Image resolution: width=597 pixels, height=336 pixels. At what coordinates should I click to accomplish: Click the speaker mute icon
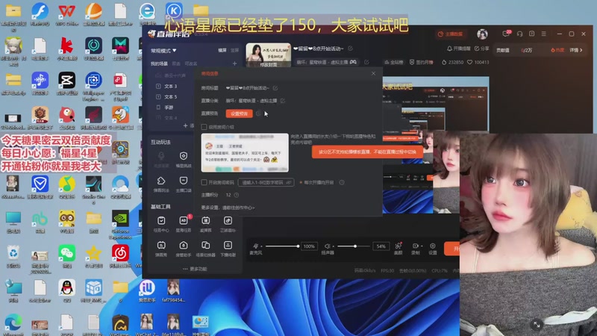327,246
